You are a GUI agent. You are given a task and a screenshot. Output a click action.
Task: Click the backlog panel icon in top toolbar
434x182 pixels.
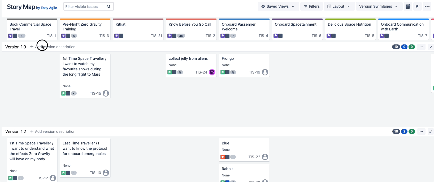pyautogui.click(x=408, y=6)
